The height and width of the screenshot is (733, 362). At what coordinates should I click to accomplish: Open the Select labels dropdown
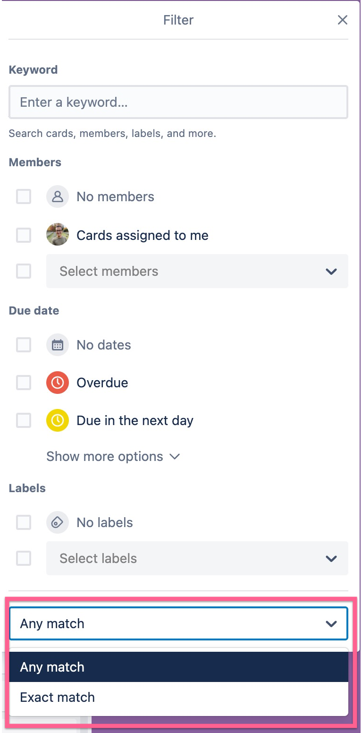click(x=197, y=558)
